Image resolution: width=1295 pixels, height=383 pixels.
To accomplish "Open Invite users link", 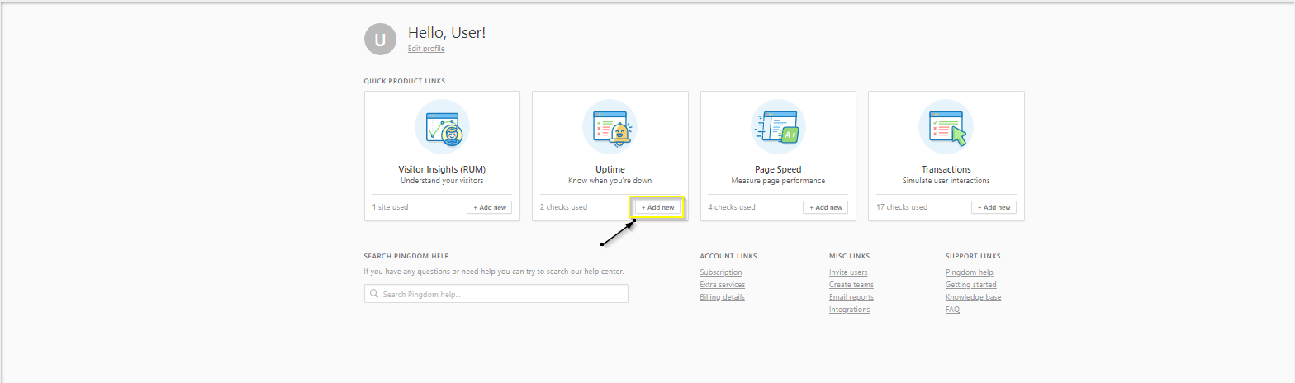I will (847, 272).
